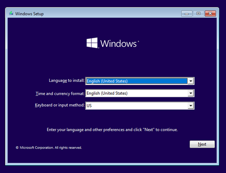Click the Windows Setup title bar icon
Viewport: 226px width, 173px height.
pos(12,14)
